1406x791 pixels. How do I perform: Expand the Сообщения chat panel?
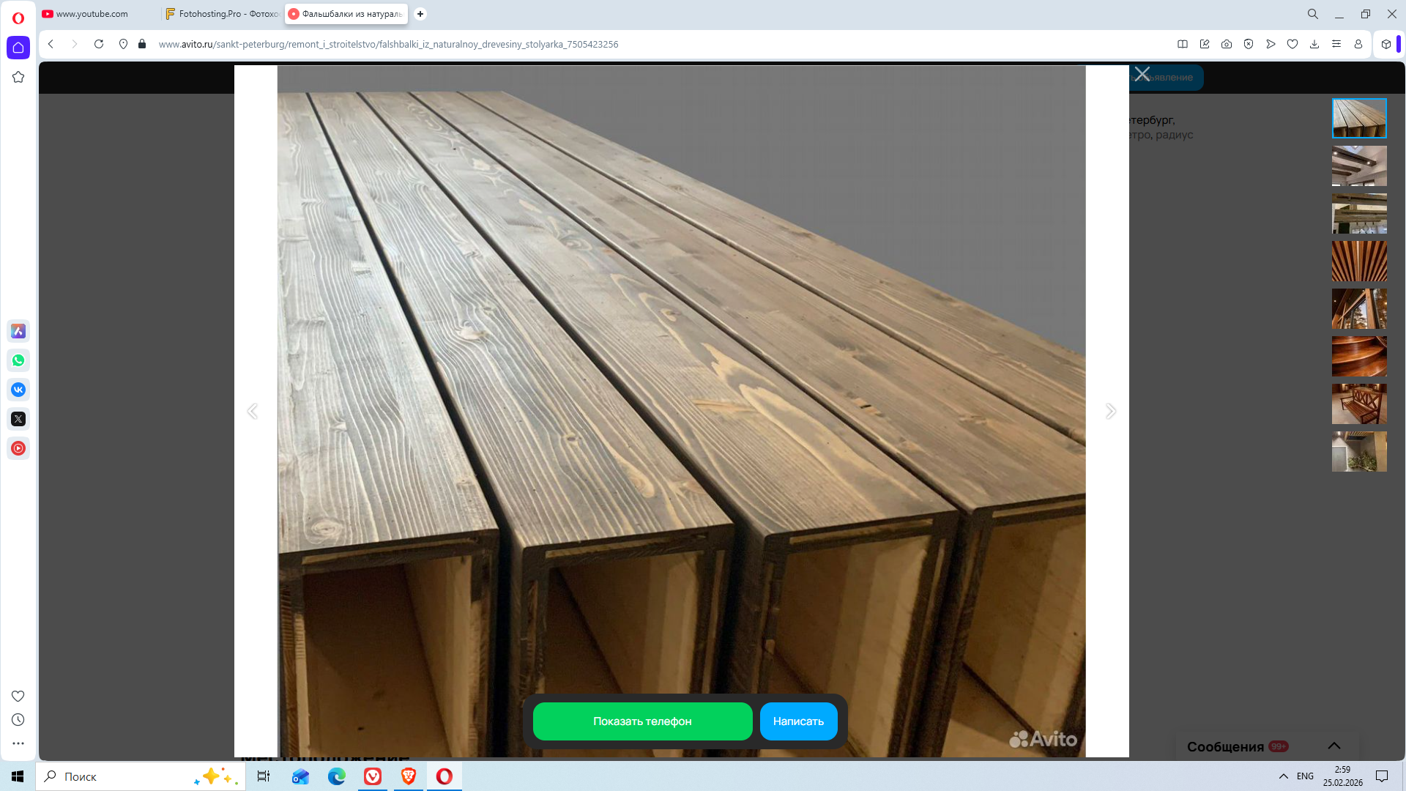click(x=1334, y=746)
